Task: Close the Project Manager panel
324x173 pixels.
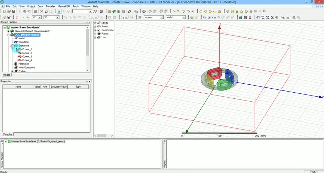Action: click(90, 22)
